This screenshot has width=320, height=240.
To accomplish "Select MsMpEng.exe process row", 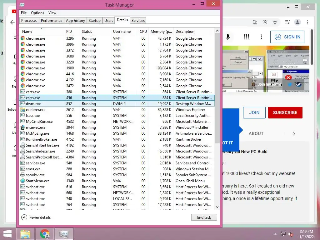I will click(x=117, y=133).
